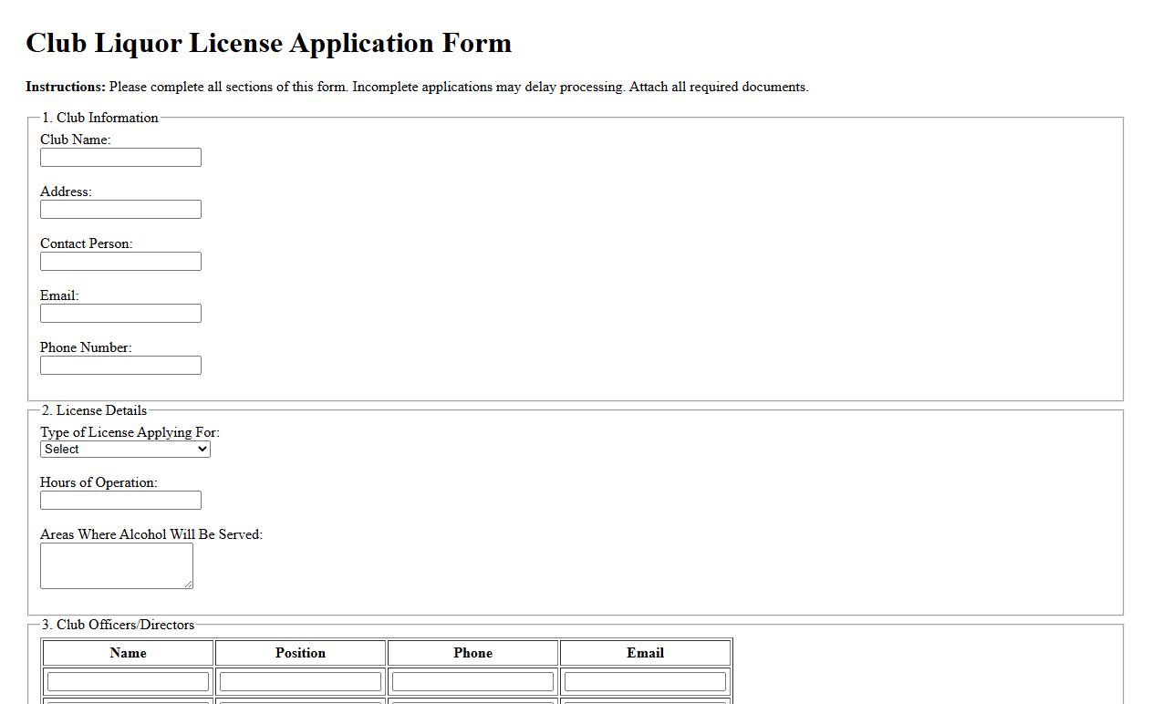Click the Name column header
Screen dimensions: 1152x704
127,652
